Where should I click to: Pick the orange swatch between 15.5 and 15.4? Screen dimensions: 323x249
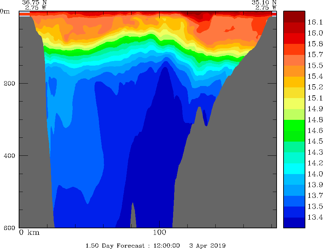[294, 71]
